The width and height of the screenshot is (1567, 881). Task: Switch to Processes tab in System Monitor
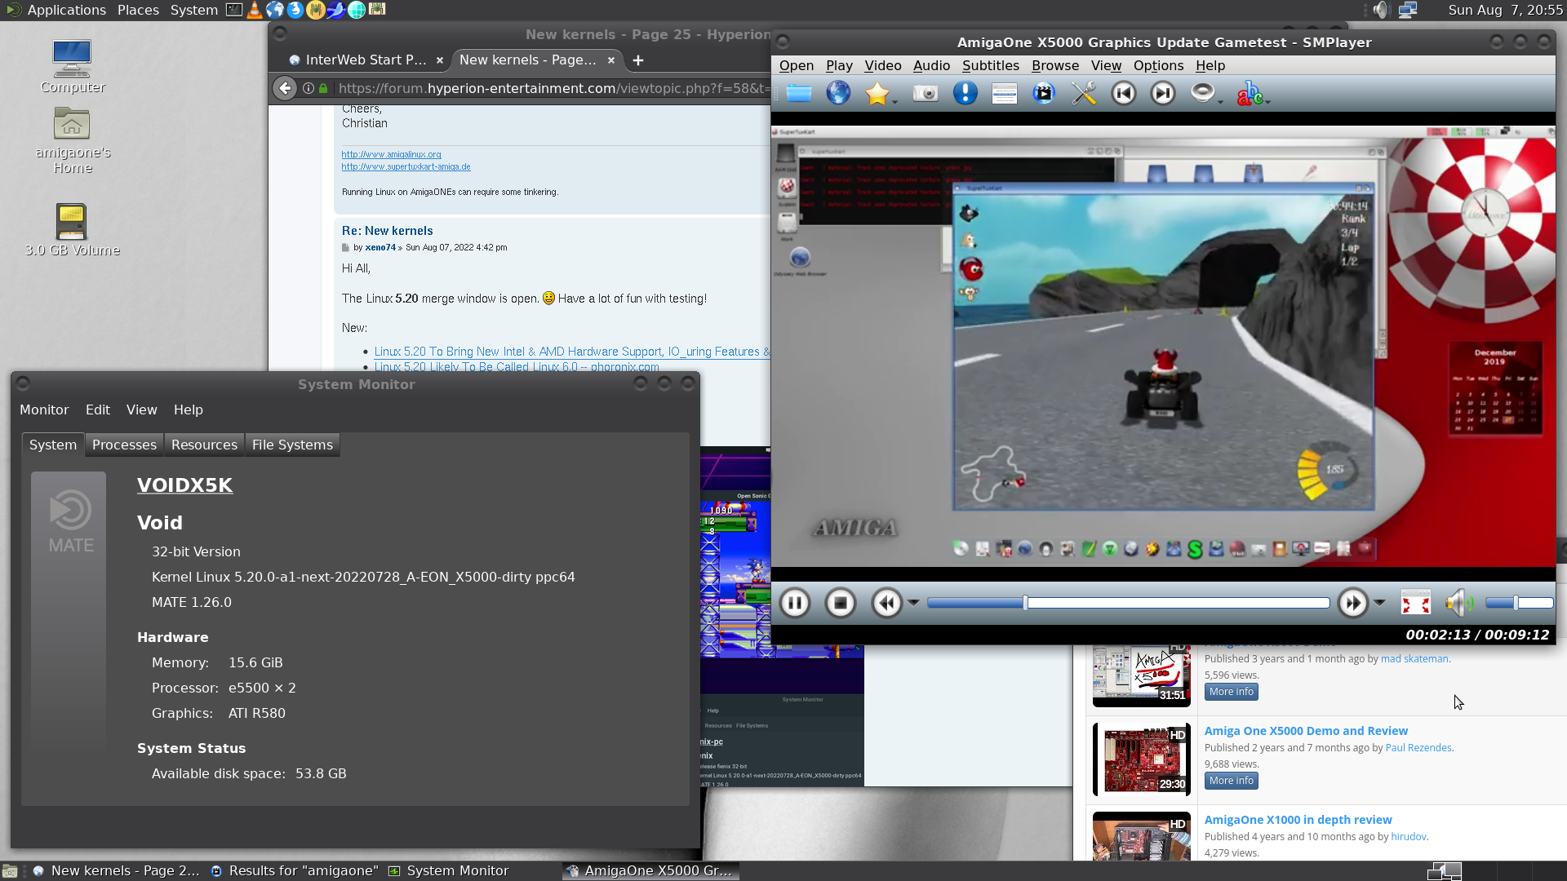pyautogui.click(x=124, y=445)
